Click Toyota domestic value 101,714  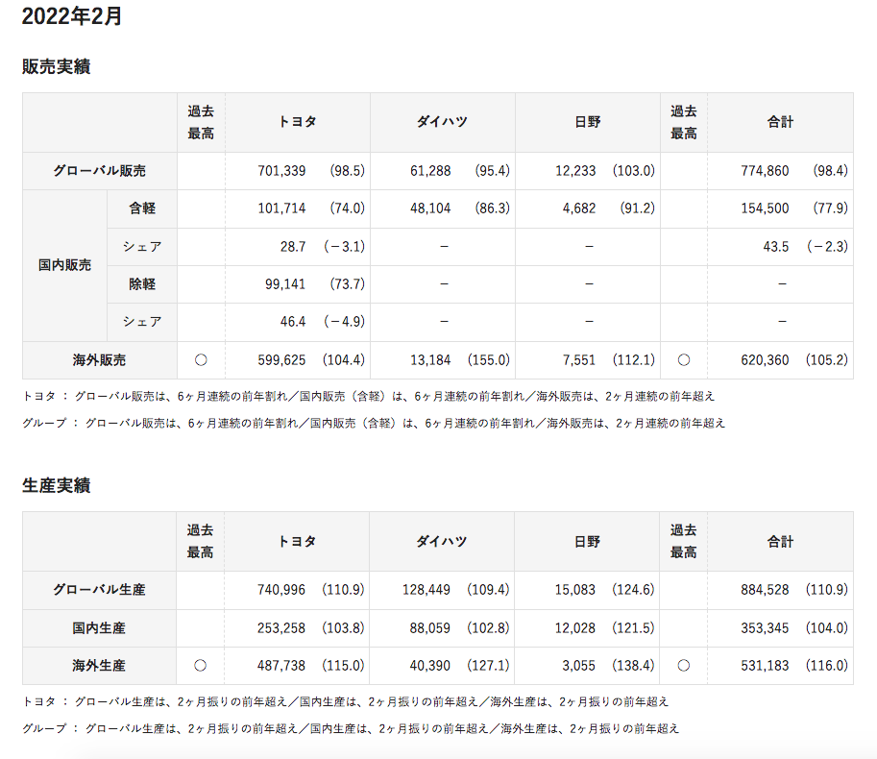(281, 208)
